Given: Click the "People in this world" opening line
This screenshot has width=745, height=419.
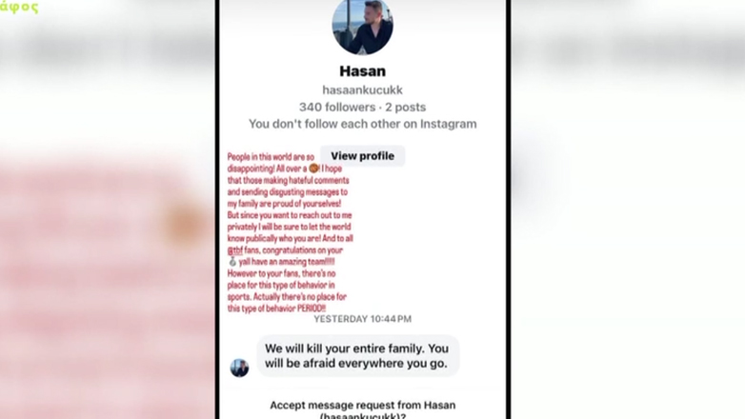Looking at the screenshot, I should point(271,157).
